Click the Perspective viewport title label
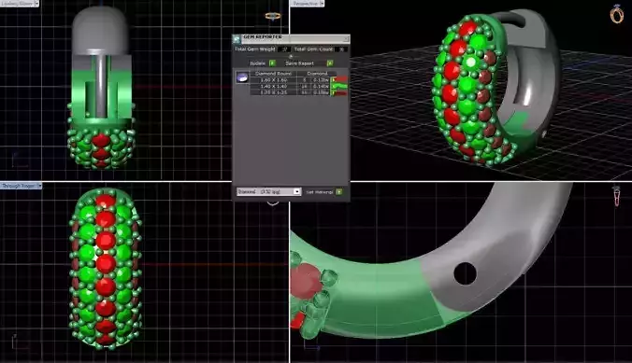This screenshot has width=632, height=363. click(306, 3)
